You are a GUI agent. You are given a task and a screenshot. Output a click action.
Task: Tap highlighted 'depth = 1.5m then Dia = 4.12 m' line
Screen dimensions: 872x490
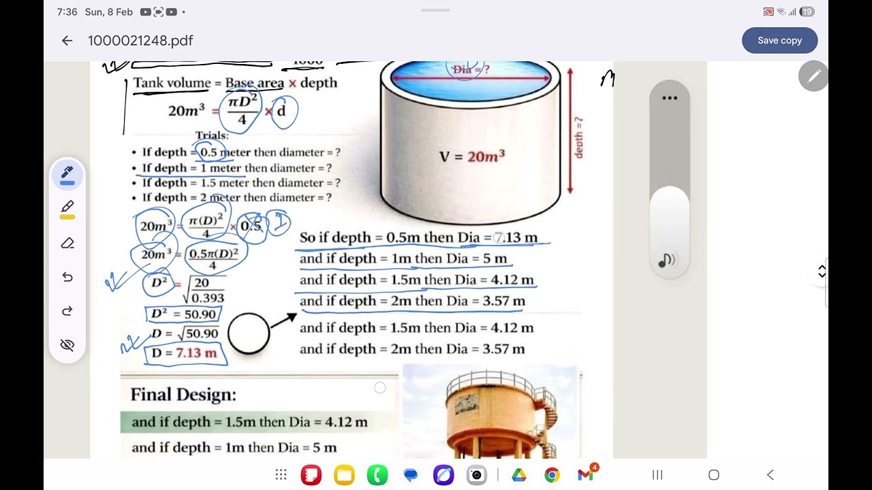(249, 422)
